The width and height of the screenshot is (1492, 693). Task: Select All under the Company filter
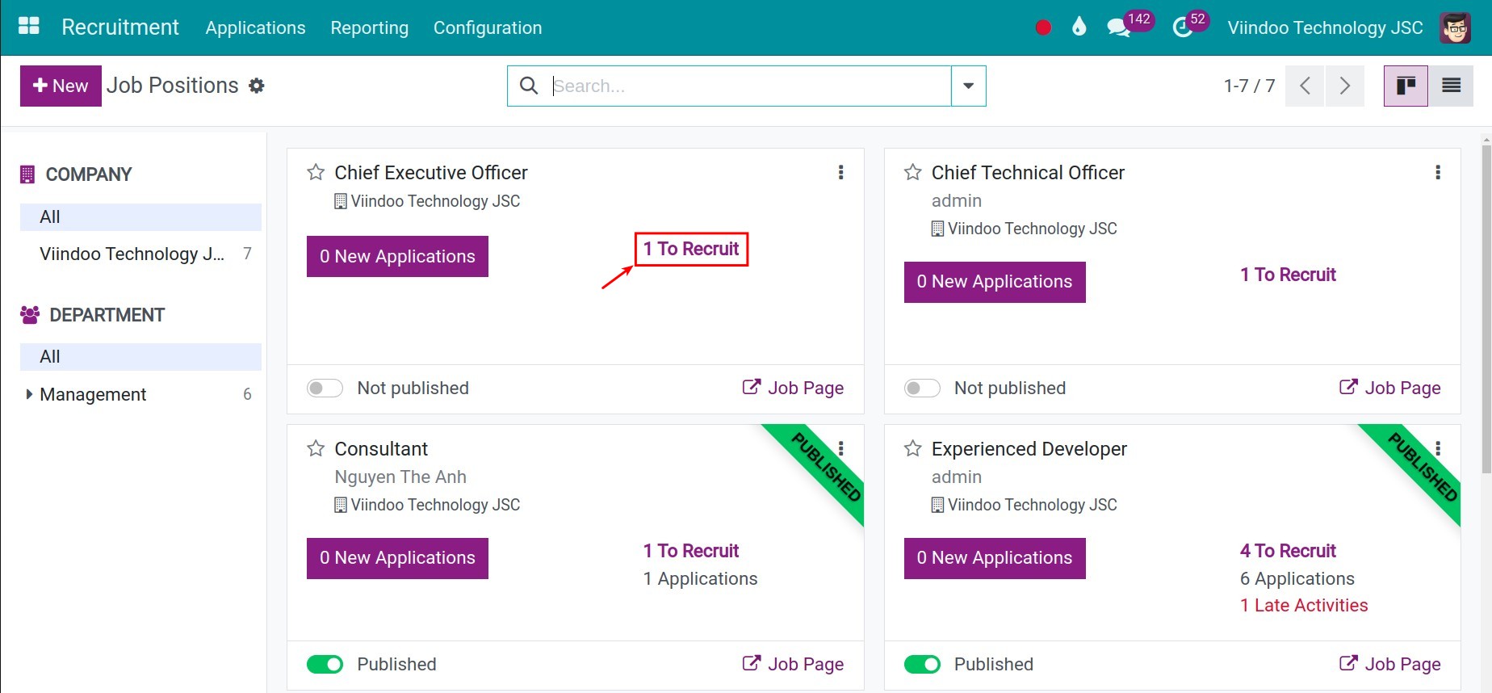140,216
